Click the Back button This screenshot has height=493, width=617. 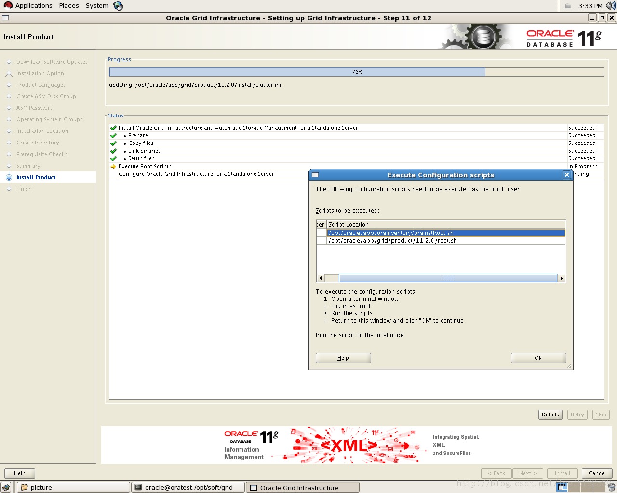[496, 473]
